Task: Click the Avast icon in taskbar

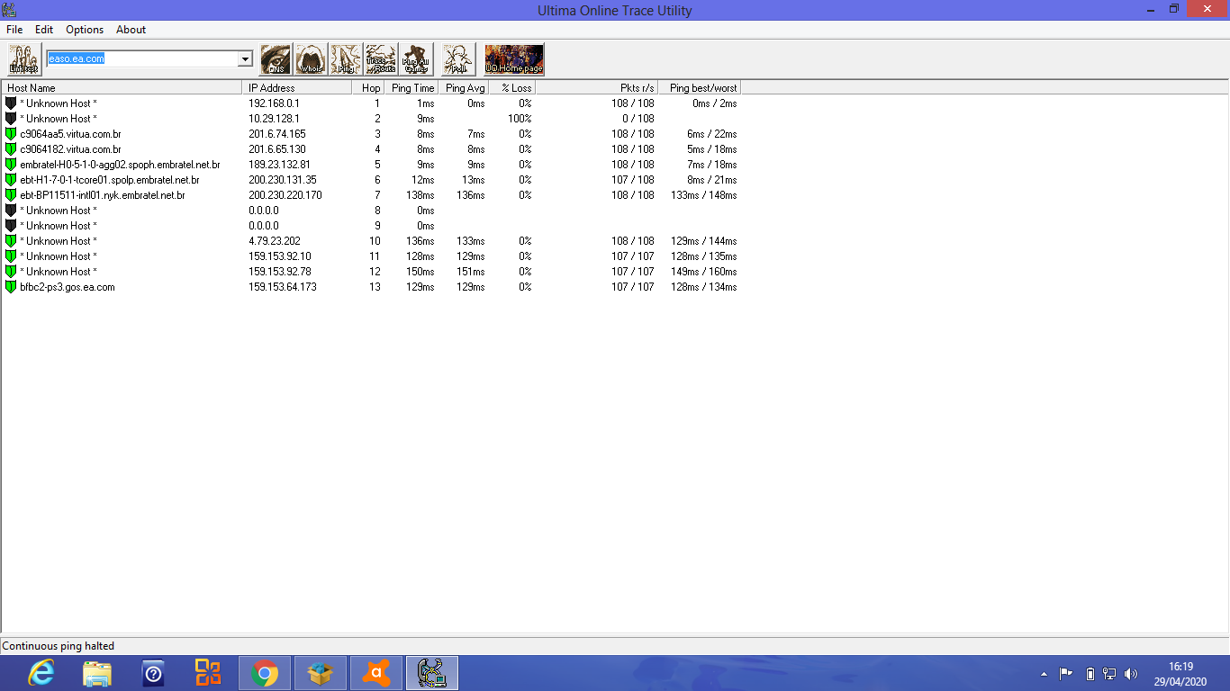Action: coord(376,673)
